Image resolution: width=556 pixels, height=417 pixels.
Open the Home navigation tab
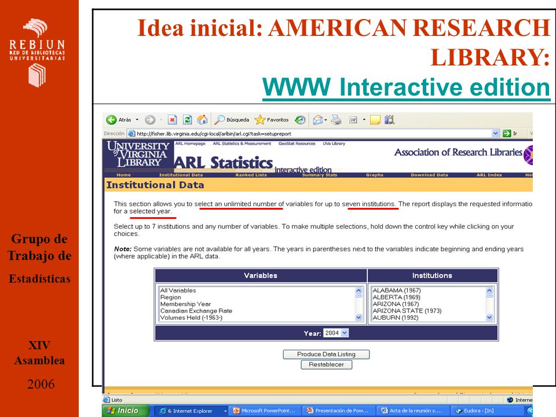123,175
